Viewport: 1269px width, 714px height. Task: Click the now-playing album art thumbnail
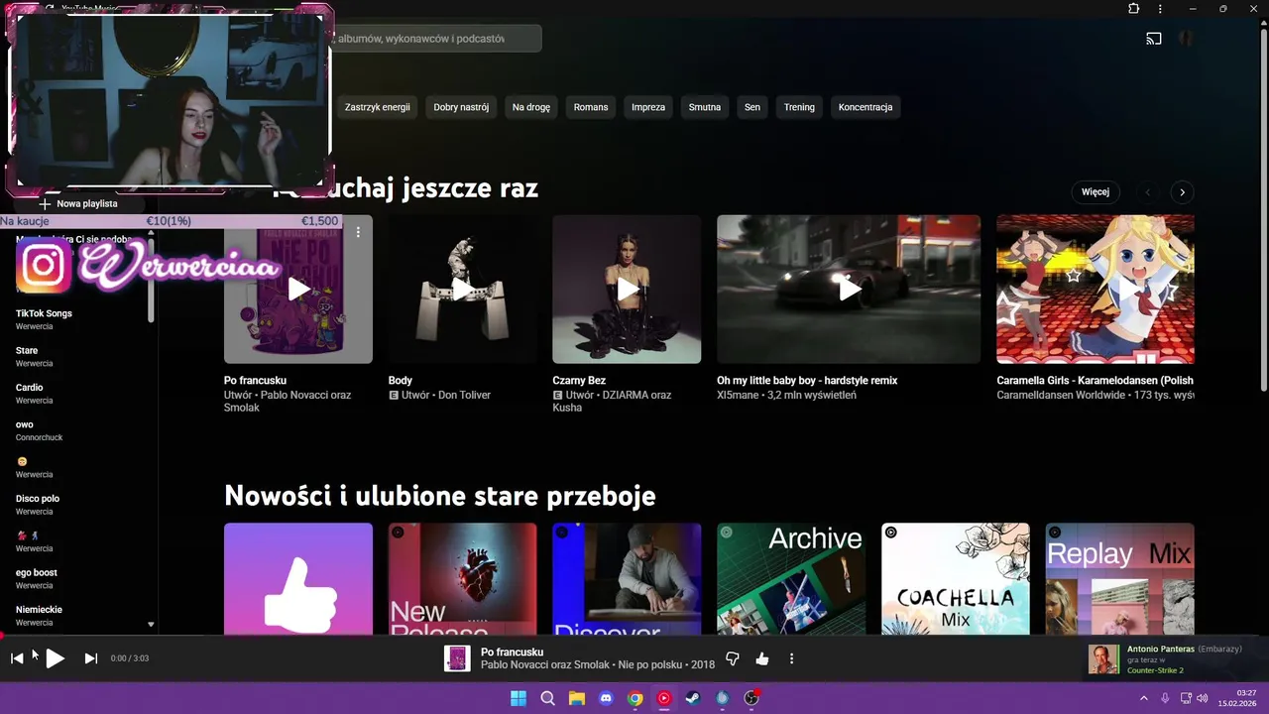(x=457, y=658)
